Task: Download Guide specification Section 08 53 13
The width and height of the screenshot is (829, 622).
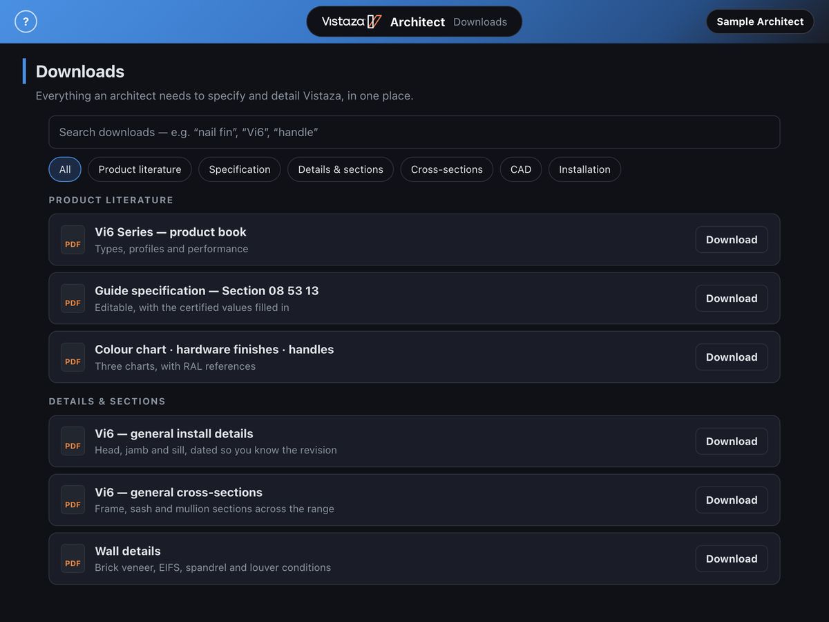Action: tap(732, 299)
